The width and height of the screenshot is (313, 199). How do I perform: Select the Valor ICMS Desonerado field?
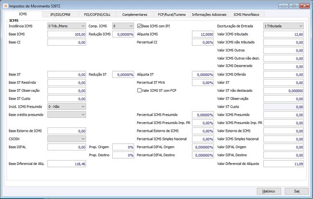click(x=284, y=66)
